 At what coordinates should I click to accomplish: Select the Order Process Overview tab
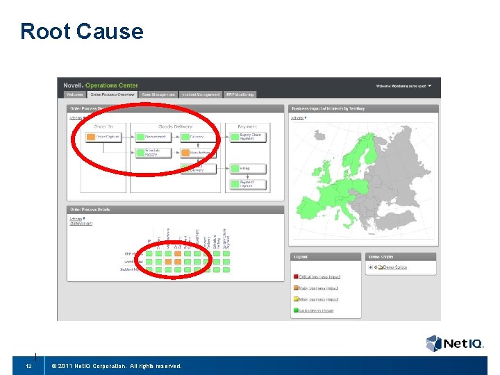point(112,94)
